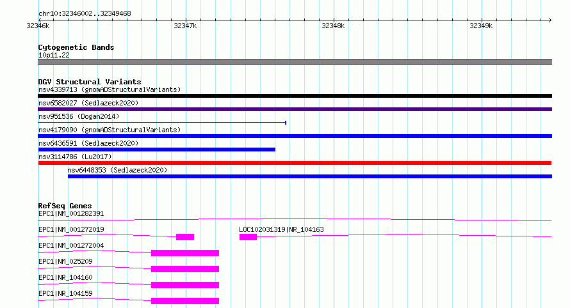This screenshot has width=570, height=308.
Task: Click the exon box of EPC1|NM_001272004
Action: tap(185, 253)
